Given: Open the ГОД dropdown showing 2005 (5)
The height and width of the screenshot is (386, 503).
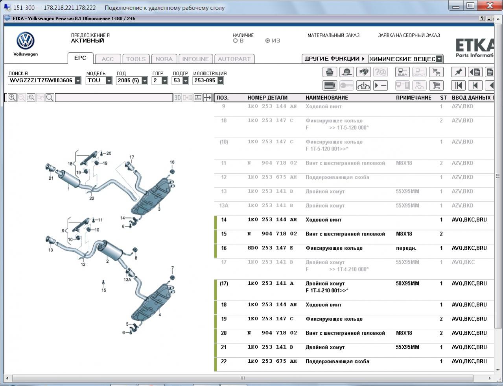Looking at the screenshot, I should [145, 81].
